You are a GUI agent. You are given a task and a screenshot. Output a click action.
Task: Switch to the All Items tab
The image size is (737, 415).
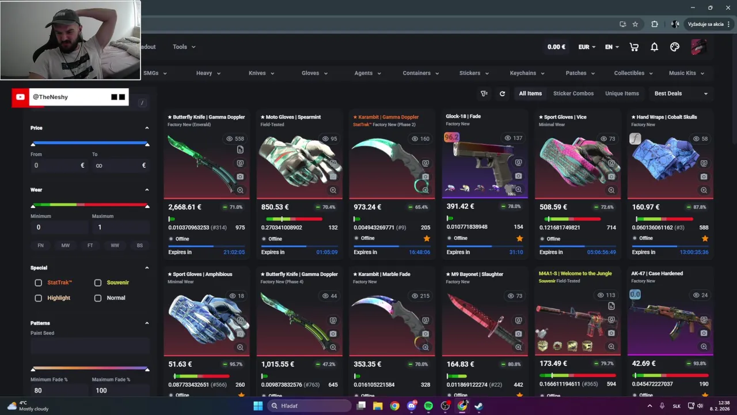pos(530,93)
